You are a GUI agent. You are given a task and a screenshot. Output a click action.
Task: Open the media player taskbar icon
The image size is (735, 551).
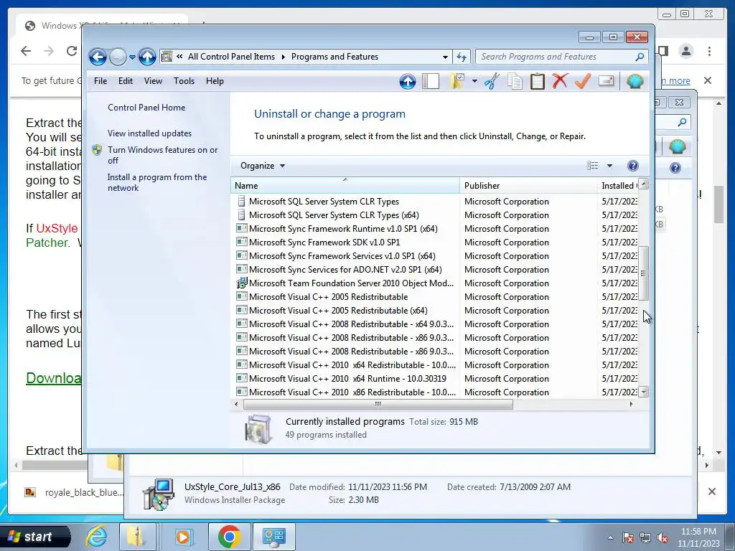(183, 537)
